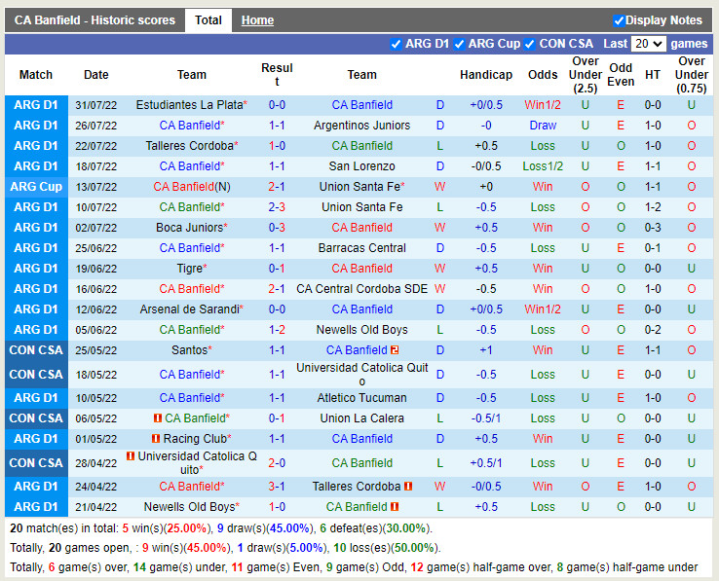Click red card icon beside Racing Club
This screenshot has height=581, width=719.
click(155, 439)
